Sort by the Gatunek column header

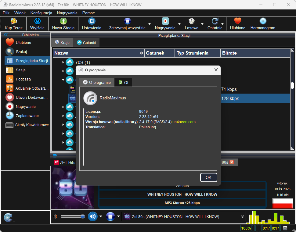pos(160,53)
